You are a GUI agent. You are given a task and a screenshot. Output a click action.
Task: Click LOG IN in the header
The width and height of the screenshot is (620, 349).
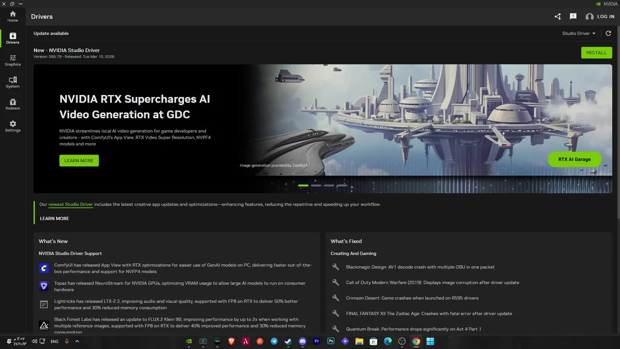[x=605, y=16]
